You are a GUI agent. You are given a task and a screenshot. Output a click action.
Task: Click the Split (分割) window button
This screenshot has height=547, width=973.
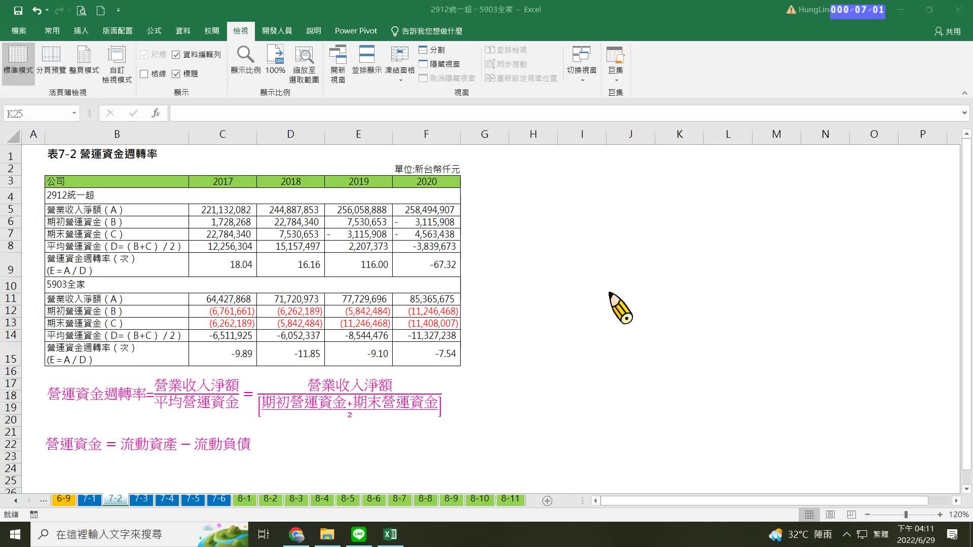click(432, 50)
